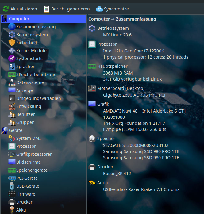The height and width of the screenshot is (214, 204).
Task: Open Drucker printer icon in sidebar
Action: click(12, 202)
